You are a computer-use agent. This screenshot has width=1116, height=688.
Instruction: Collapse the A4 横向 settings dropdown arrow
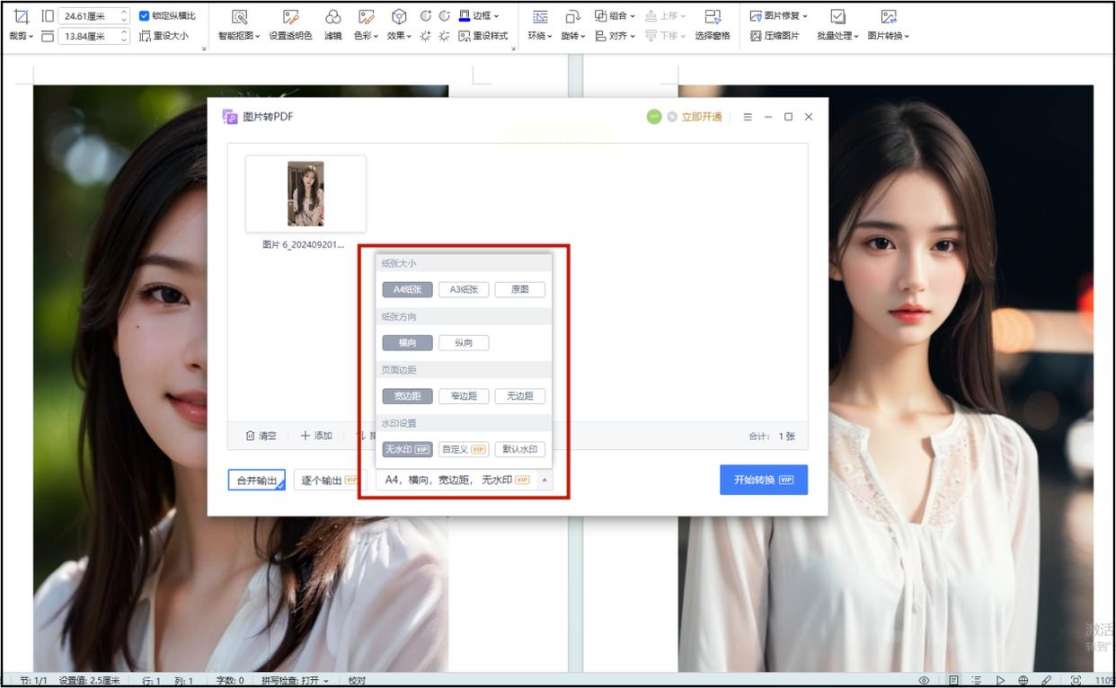[544, 481]
